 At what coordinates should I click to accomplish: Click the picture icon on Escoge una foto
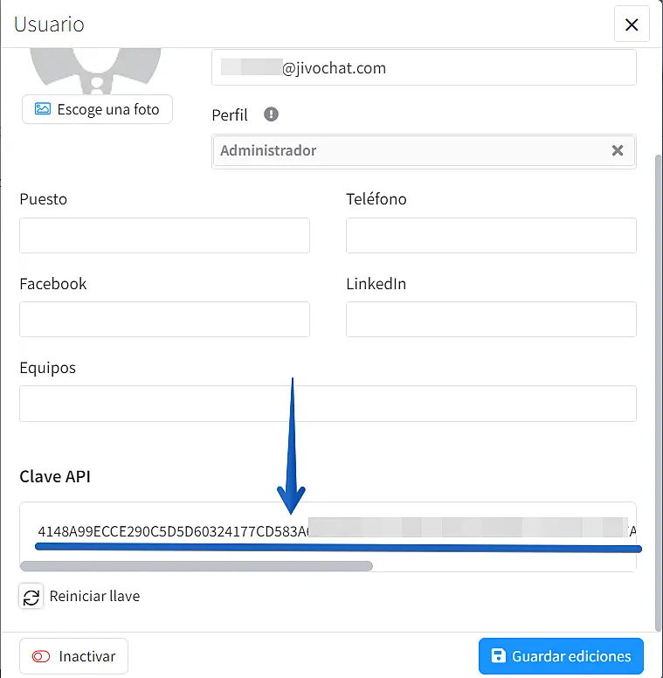pyautogui.click(x=42, y=109)
